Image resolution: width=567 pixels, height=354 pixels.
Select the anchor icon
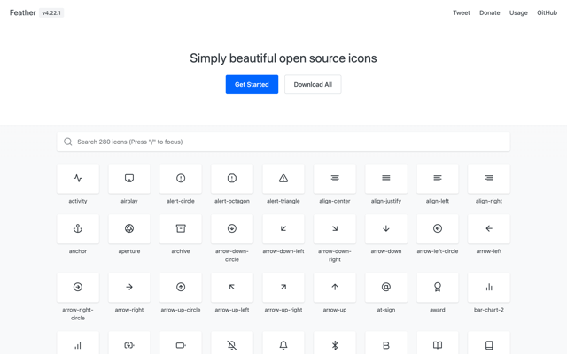[78, 228]
